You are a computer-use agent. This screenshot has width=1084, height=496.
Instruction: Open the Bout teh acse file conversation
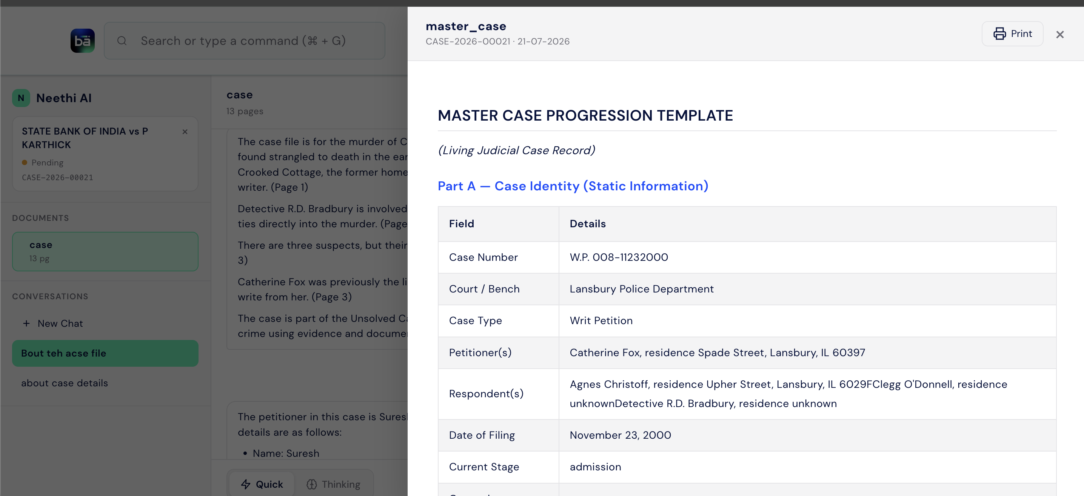pos(105,353)
